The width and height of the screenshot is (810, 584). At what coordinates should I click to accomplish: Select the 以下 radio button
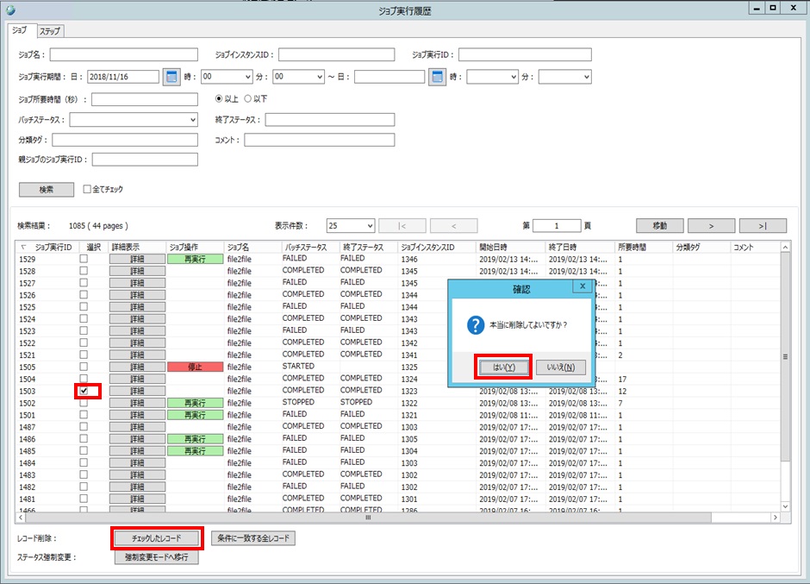pyautogui.click(x=248, y=98)
